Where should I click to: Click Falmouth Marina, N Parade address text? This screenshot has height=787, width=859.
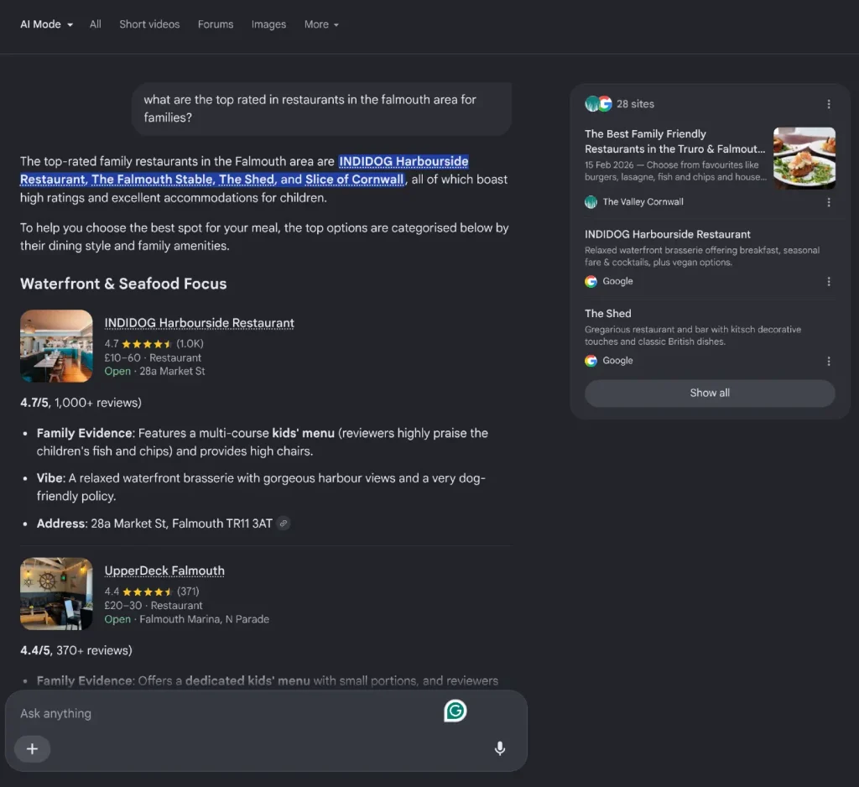pos(205,618)
